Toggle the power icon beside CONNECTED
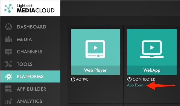Viewport: 180px width, 106px height. (129, 79)
